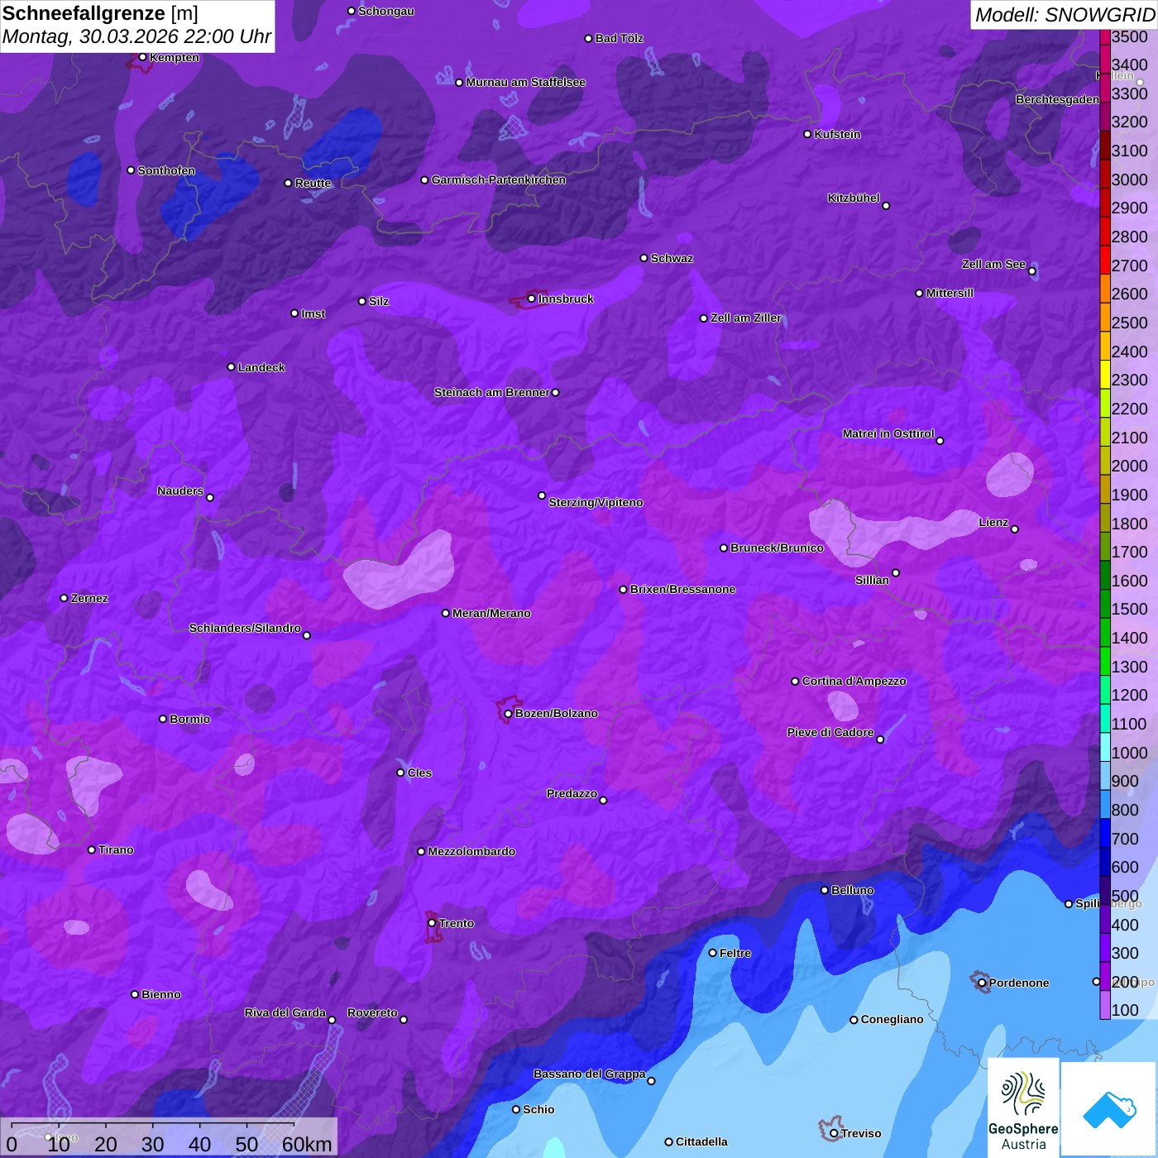The width and height of the screenshot is (1158, 1158).
Task: Click the Imst label
Action: (x=313, y=313)
